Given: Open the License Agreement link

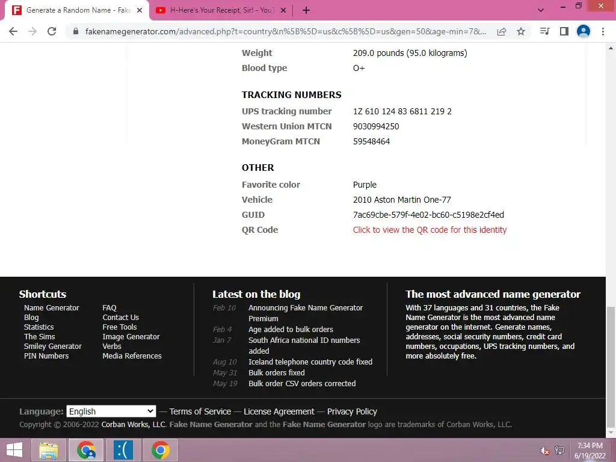Looking at the screenshot, I should tap(279, 411).
